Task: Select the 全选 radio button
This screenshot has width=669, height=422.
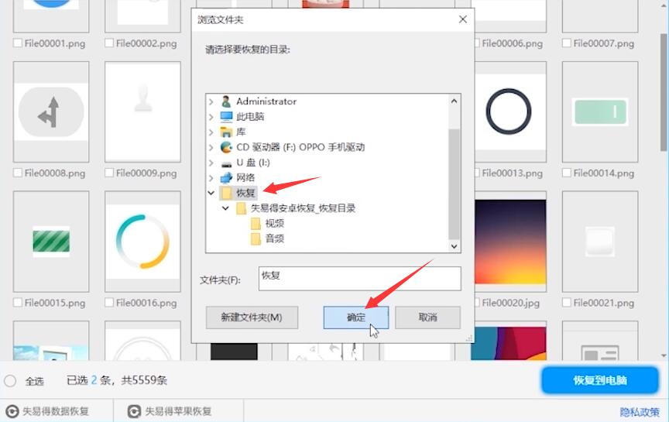Action: [10, 381]
